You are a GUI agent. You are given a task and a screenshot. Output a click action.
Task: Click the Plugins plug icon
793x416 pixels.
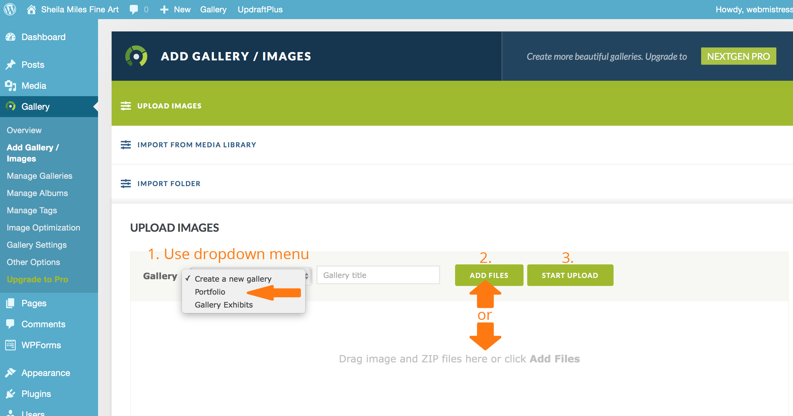click(10, 394)
